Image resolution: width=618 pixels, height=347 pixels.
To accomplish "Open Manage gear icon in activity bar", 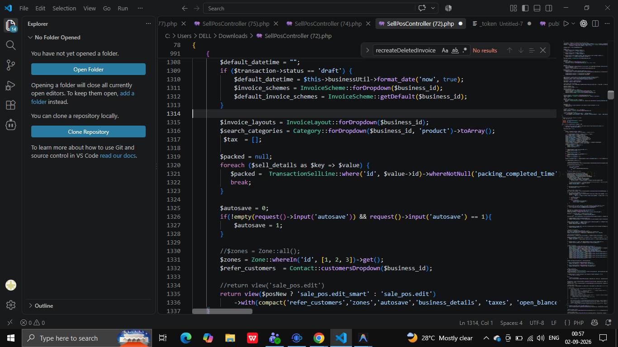I will 11,305.
